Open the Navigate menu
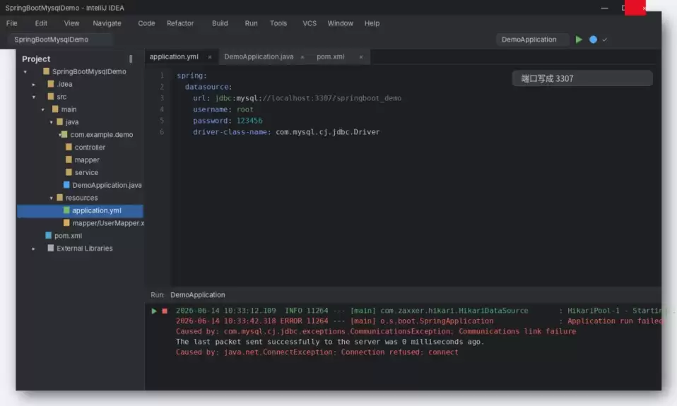 point(107,23)
